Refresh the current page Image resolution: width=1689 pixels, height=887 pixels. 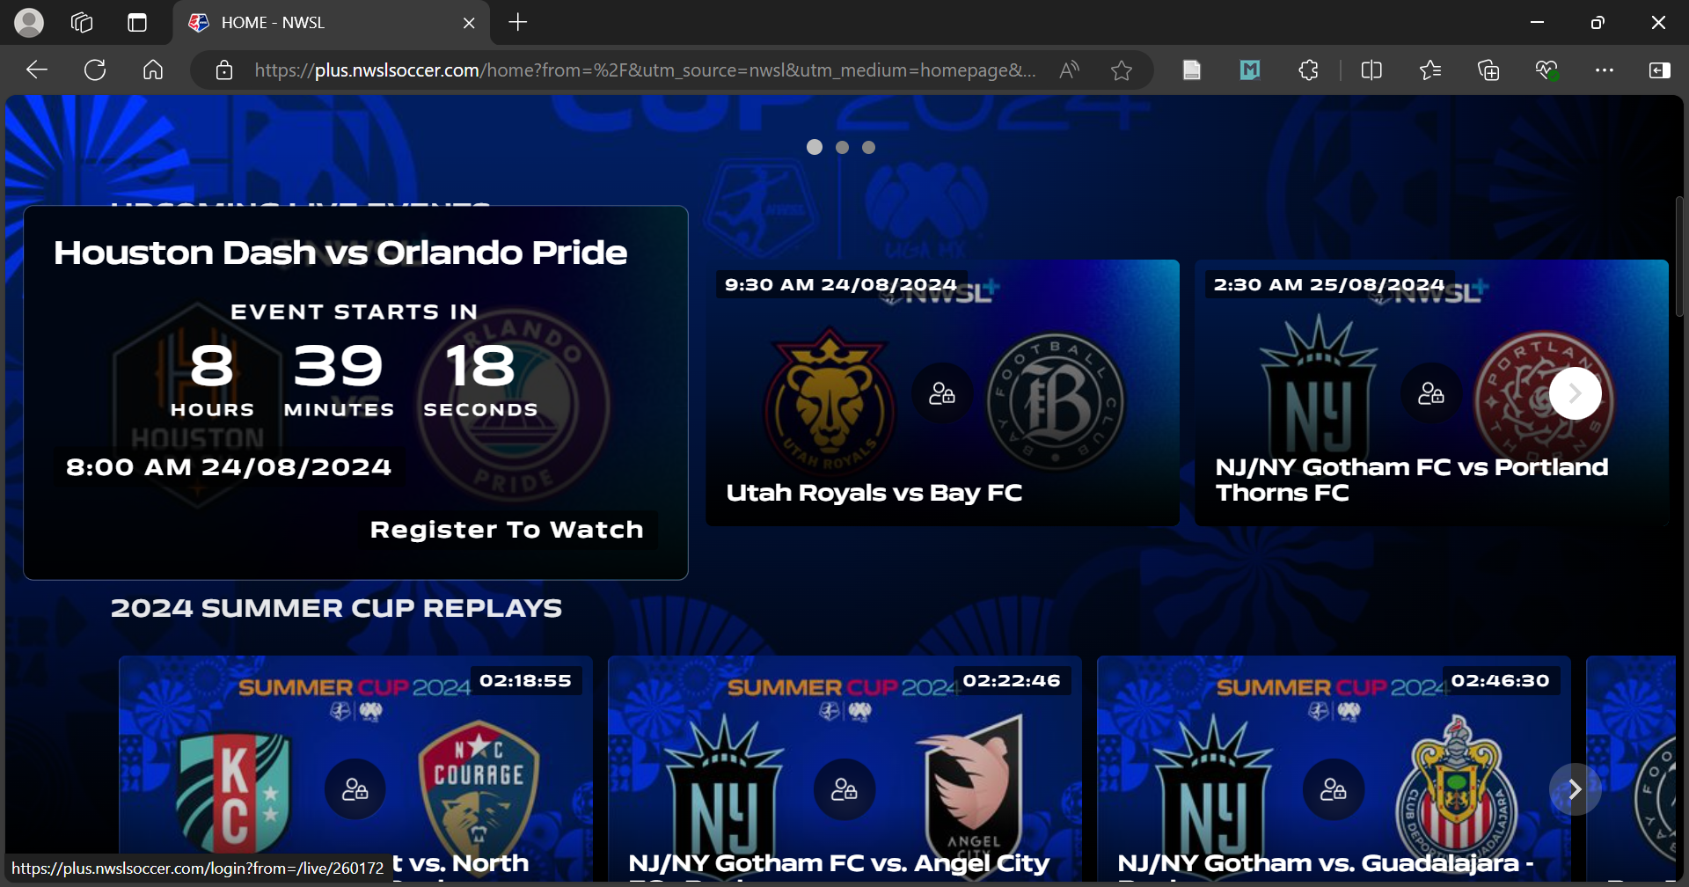pos(95,70)
